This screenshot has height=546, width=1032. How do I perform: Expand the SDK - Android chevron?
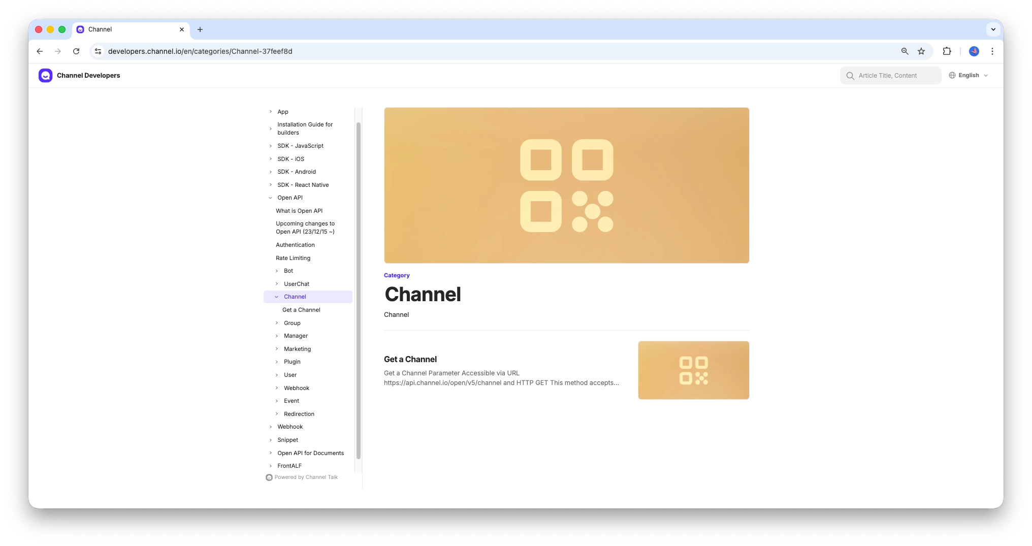coord(271,172)
